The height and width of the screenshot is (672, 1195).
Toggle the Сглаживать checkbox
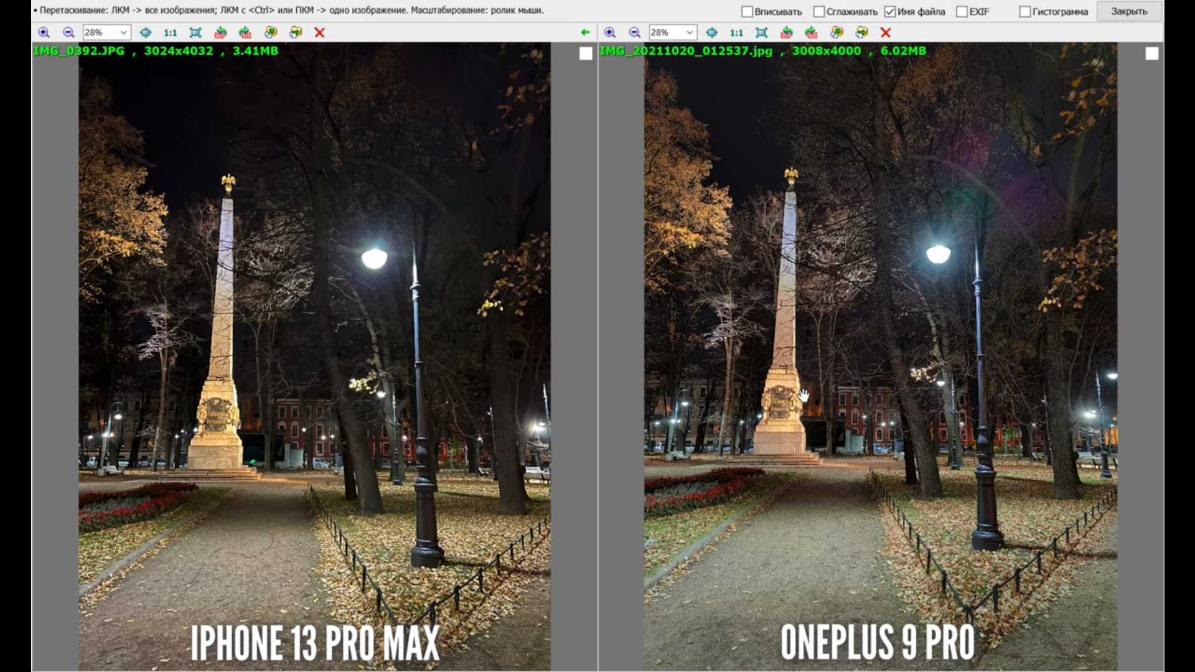point(819,12)
